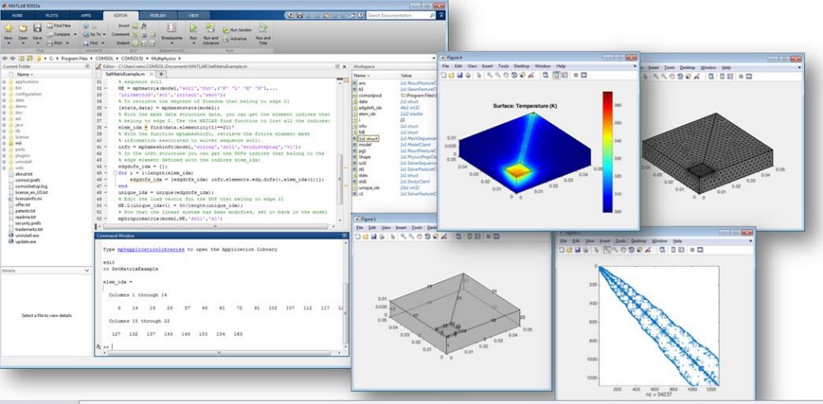This screenshot has width=823, height=404.
Task: Select the Rotate 3D tool in Figure 4
Action: [514, 76]
